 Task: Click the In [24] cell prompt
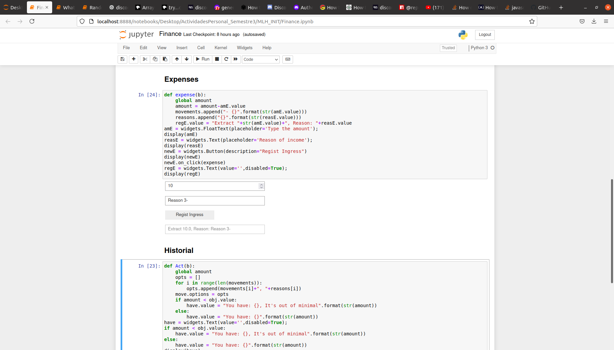click(149, 95)
